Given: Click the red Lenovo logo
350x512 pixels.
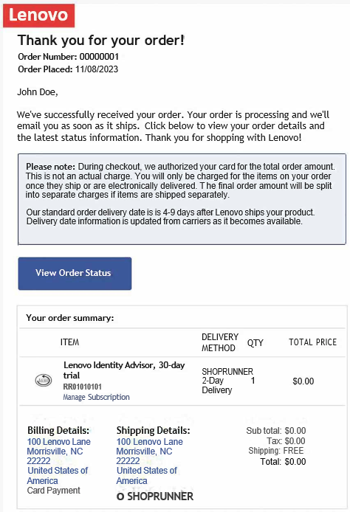Looking at the screenshot, I should pos(39,15).
